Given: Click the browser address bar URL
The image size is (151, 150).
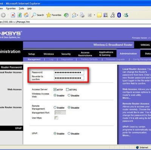Looking at the screenshot, I should pyautogui.click(x=15, y=22).
